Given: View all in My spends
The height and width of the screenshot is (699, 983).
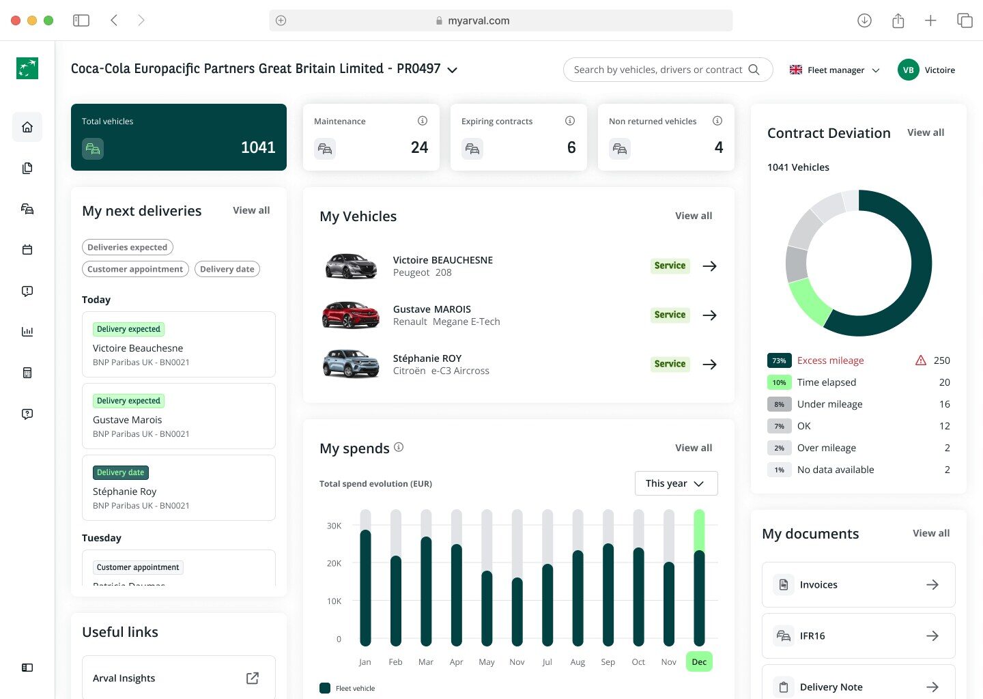Looking at the screenshot, I should (694, 448).
